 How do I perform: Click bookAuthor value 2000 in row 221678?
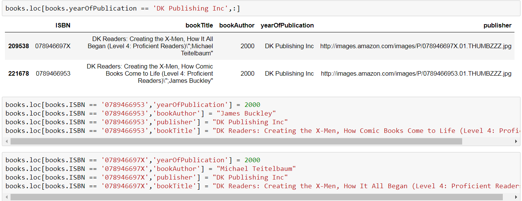tap(247, 73)
